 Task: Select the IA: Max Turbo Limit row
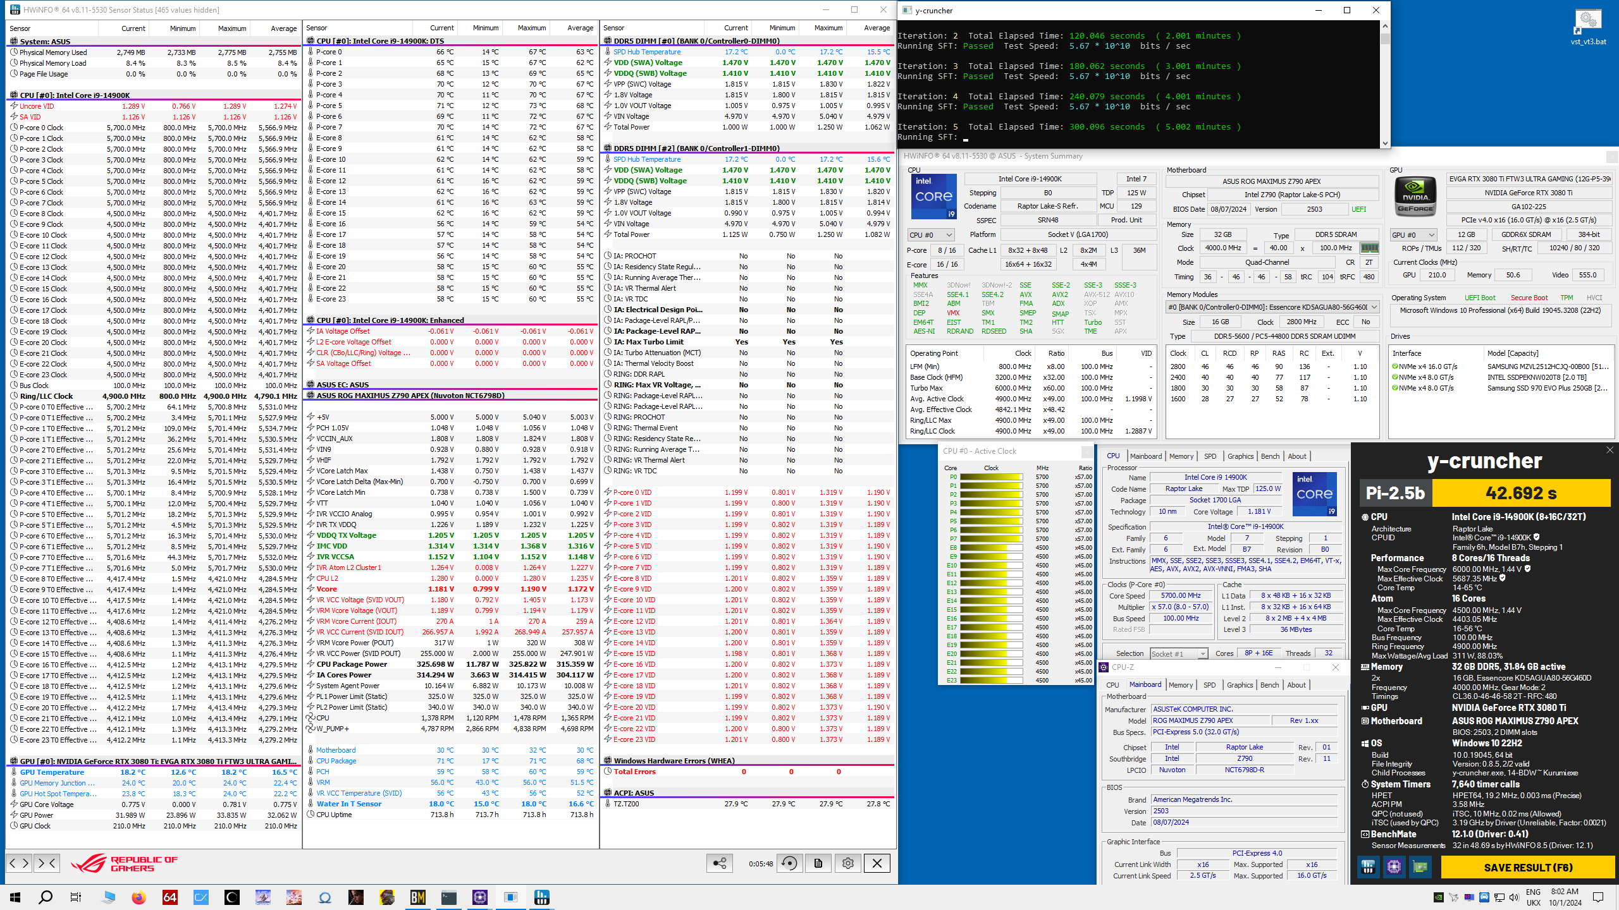pyautogui.click(x=748, y=342)
